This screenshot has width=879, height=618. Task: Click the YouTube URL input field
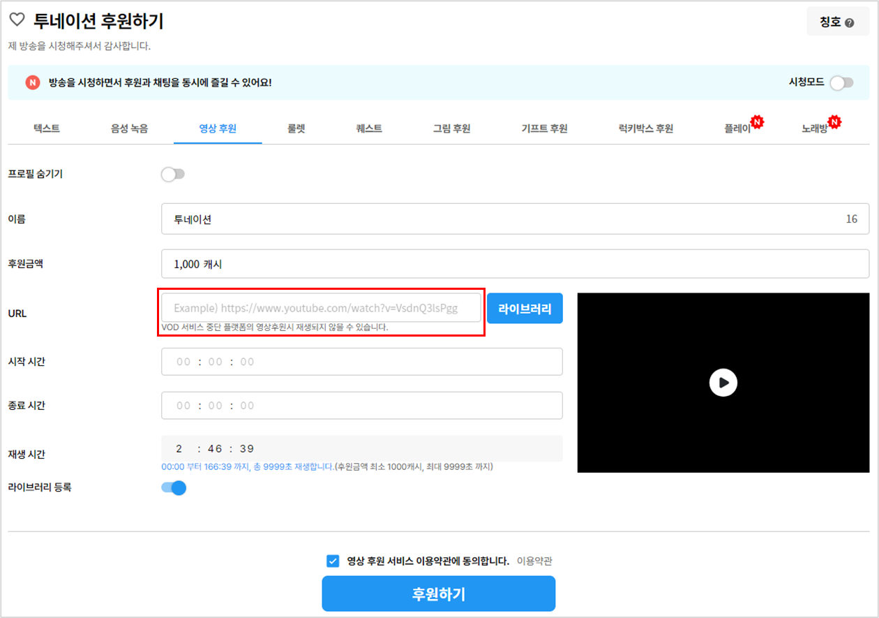pyautogui.click(x=321, y=308)
